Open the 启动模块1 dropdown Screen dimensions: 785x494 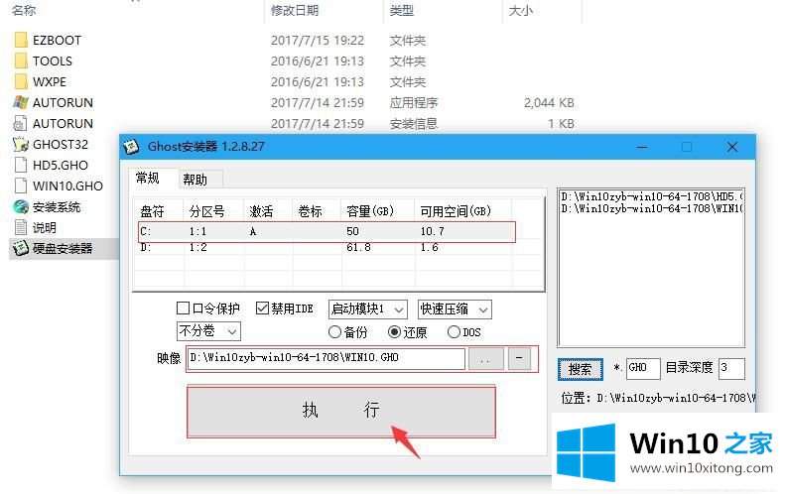367,309
